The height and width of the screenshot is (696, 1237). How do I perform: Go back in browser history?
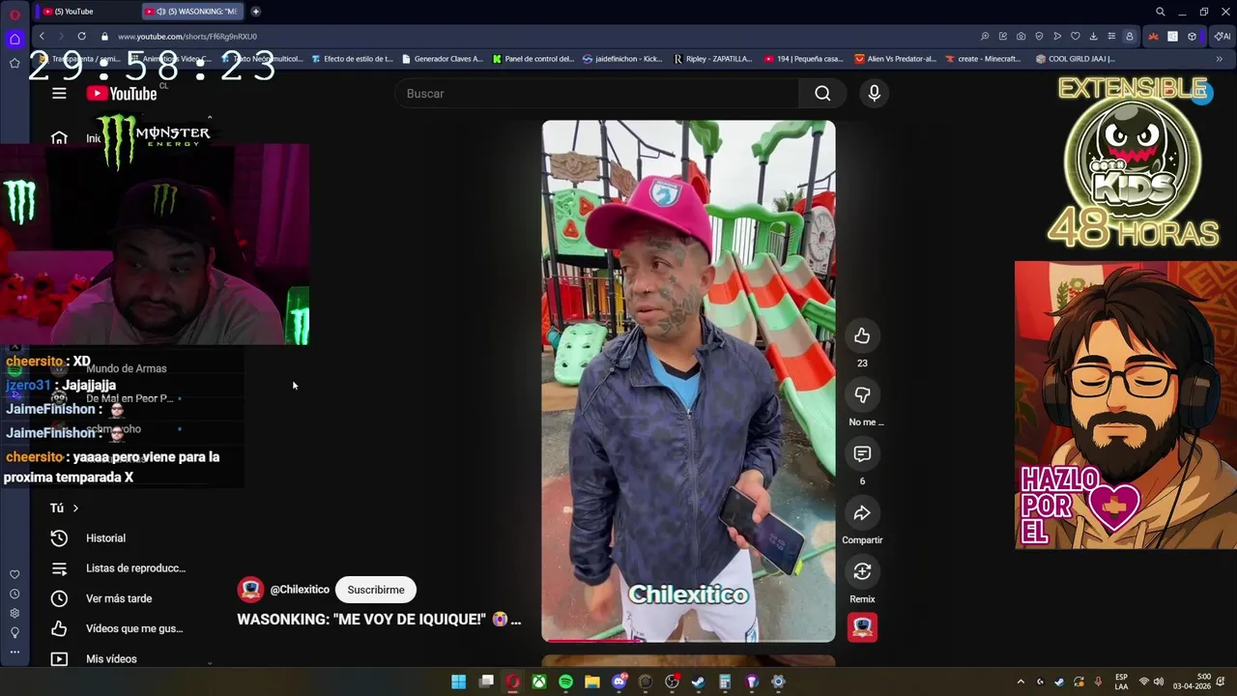tap(42, 36)
